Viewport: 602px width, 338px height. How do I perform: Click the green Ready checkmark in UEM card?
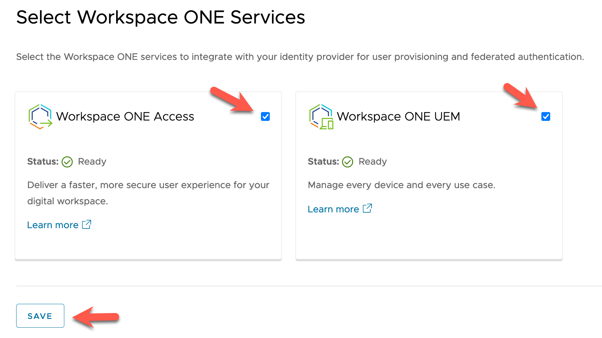click(x=348, y=162)
